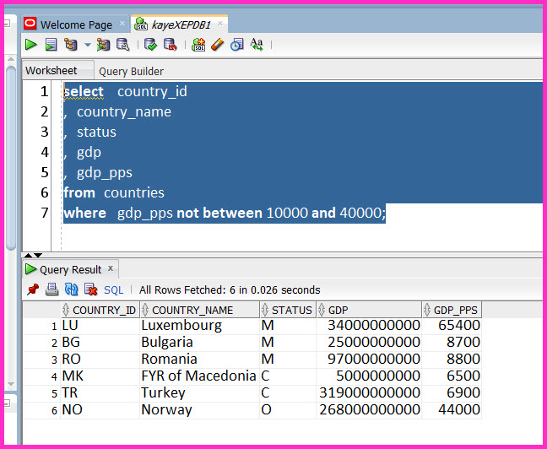The height and width of the screenshot is (449, 547).
Task: Click 'status' on editor line 3
Action: tap(96, 133)
